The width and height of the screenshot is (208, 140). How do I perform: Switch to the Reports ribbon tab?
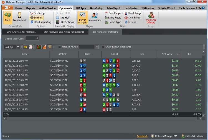tap(31, 8)
